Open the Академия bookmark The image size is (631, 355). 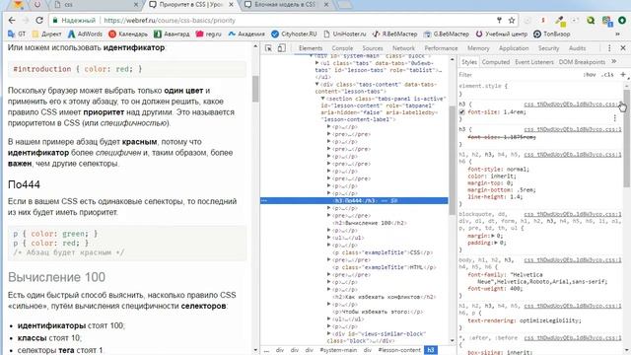click(246, 34)
